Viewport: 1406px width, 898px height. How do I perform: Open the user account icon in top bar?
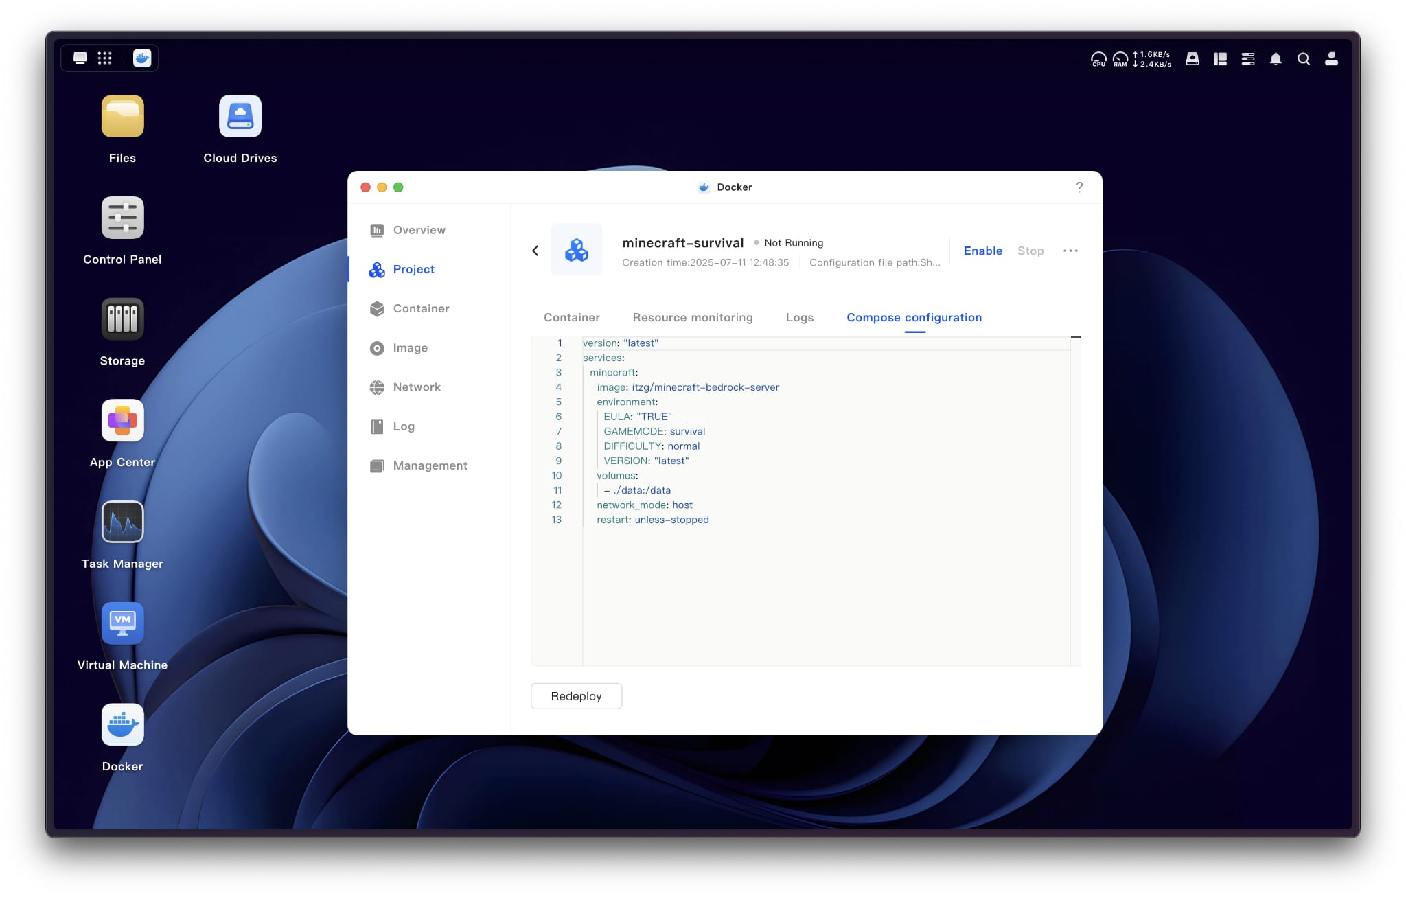1331,59
